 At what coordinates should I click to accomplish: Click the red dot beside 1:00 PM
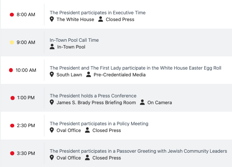coord(12,98)
